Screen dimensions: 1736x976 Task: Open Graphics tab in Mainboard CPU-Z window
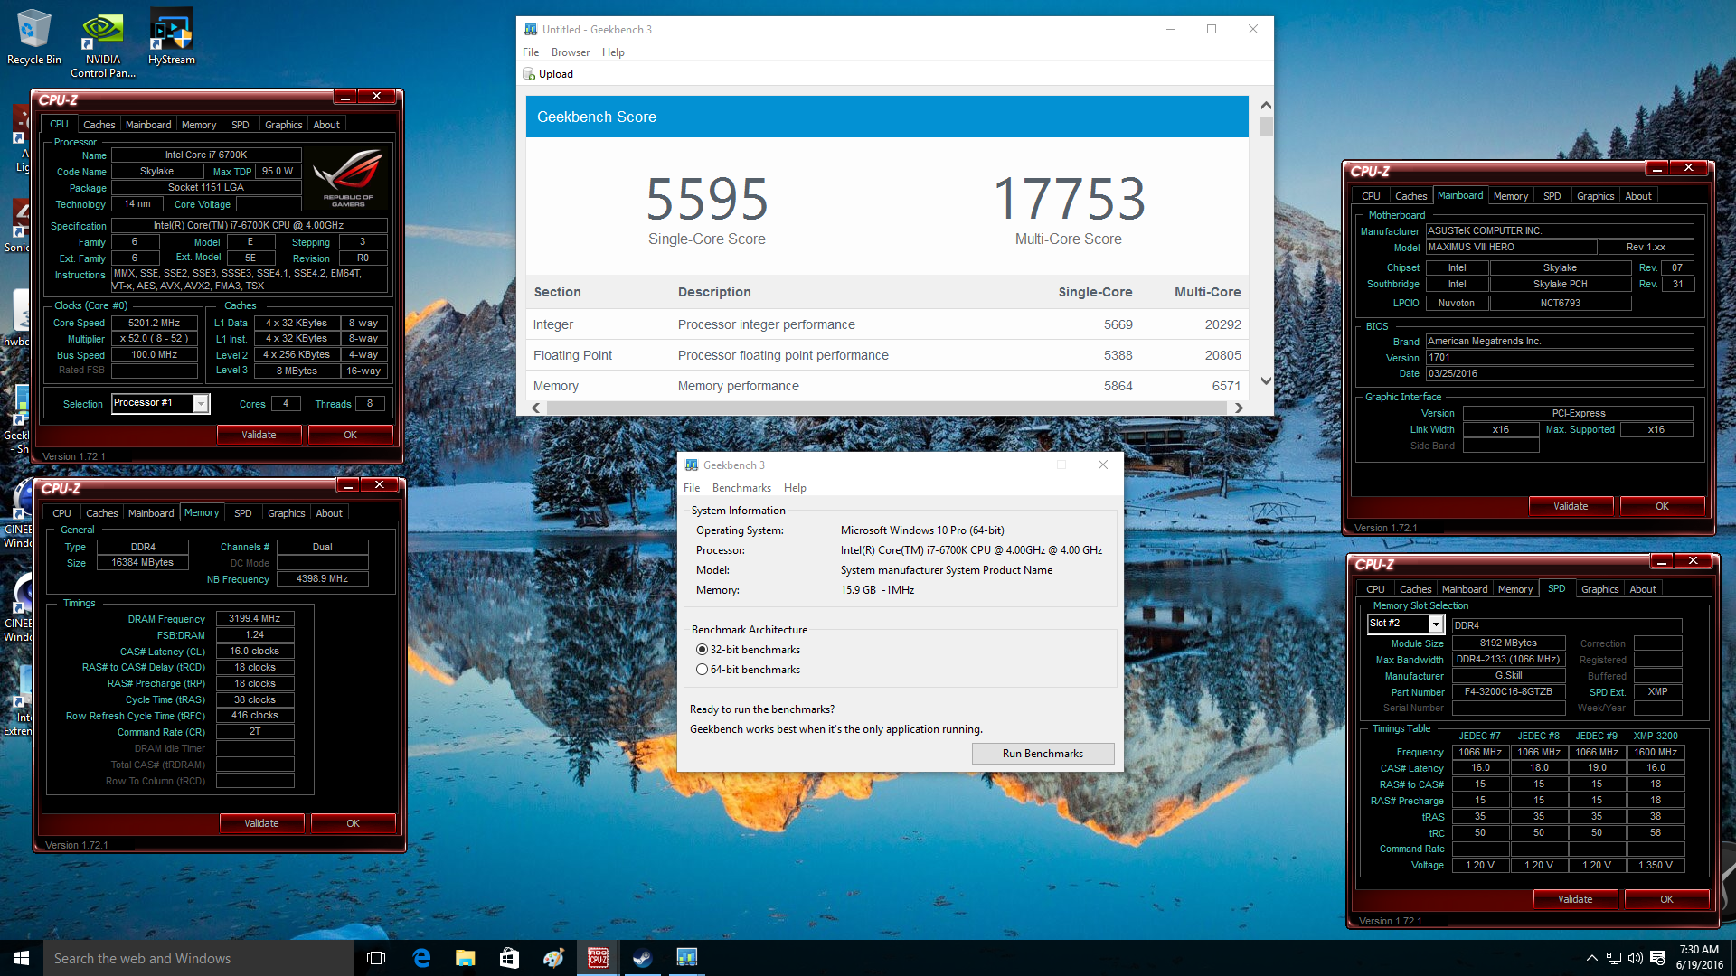1595,196
